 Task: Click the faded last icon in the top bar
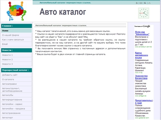pyautogui.click(x=149, y=3)
